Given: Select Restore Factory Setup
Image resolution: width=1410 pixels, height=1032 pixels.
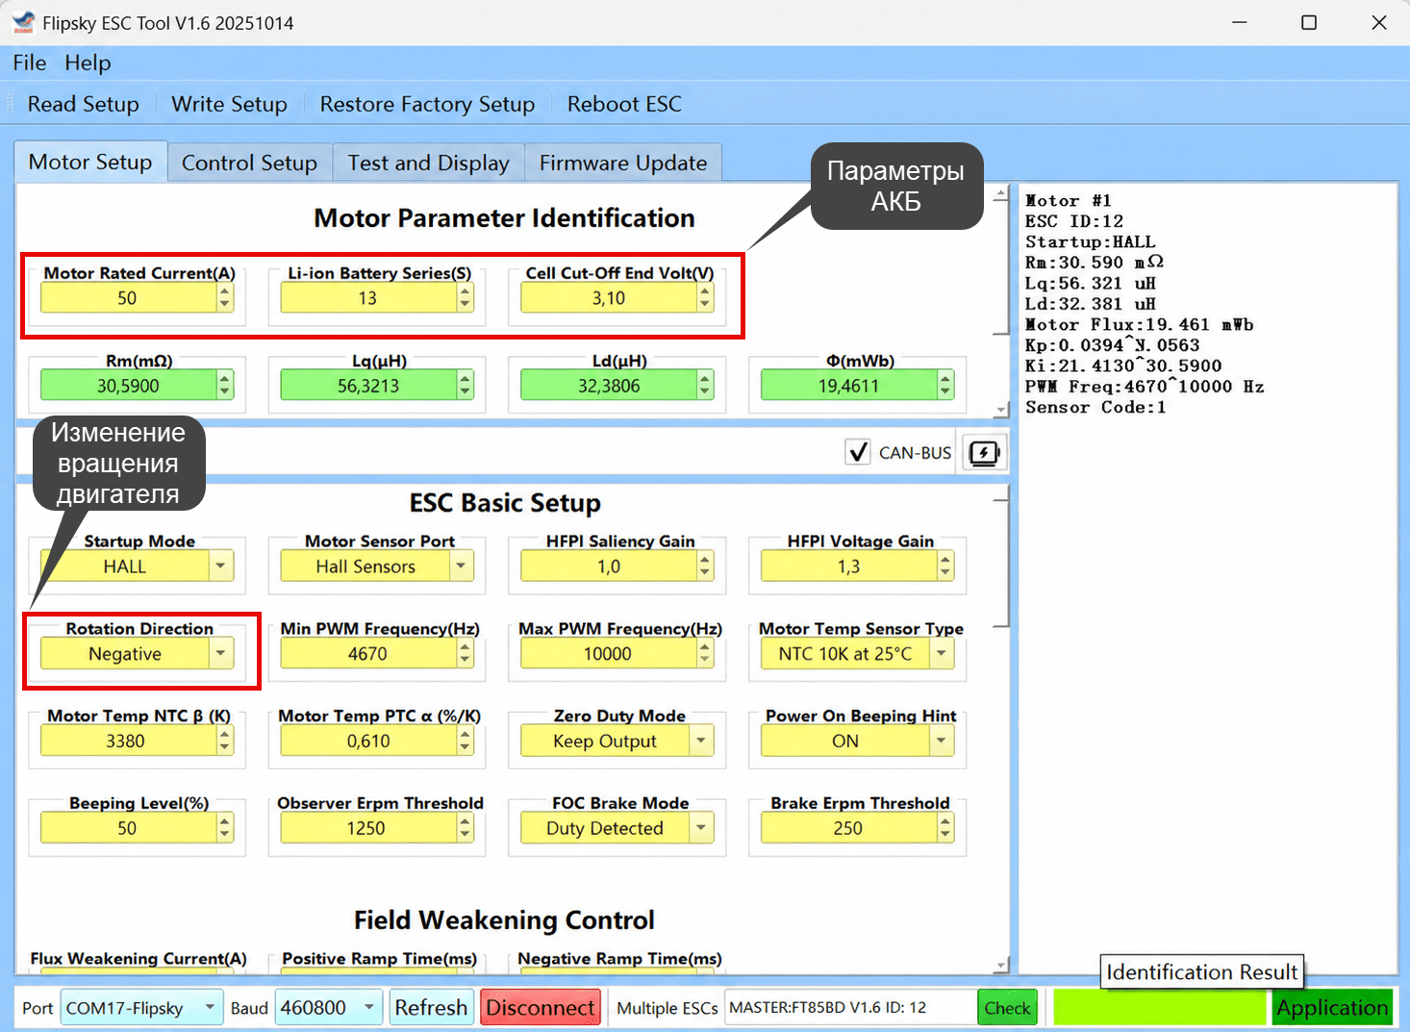Looking at the screenshot, I should pos(427,104).
